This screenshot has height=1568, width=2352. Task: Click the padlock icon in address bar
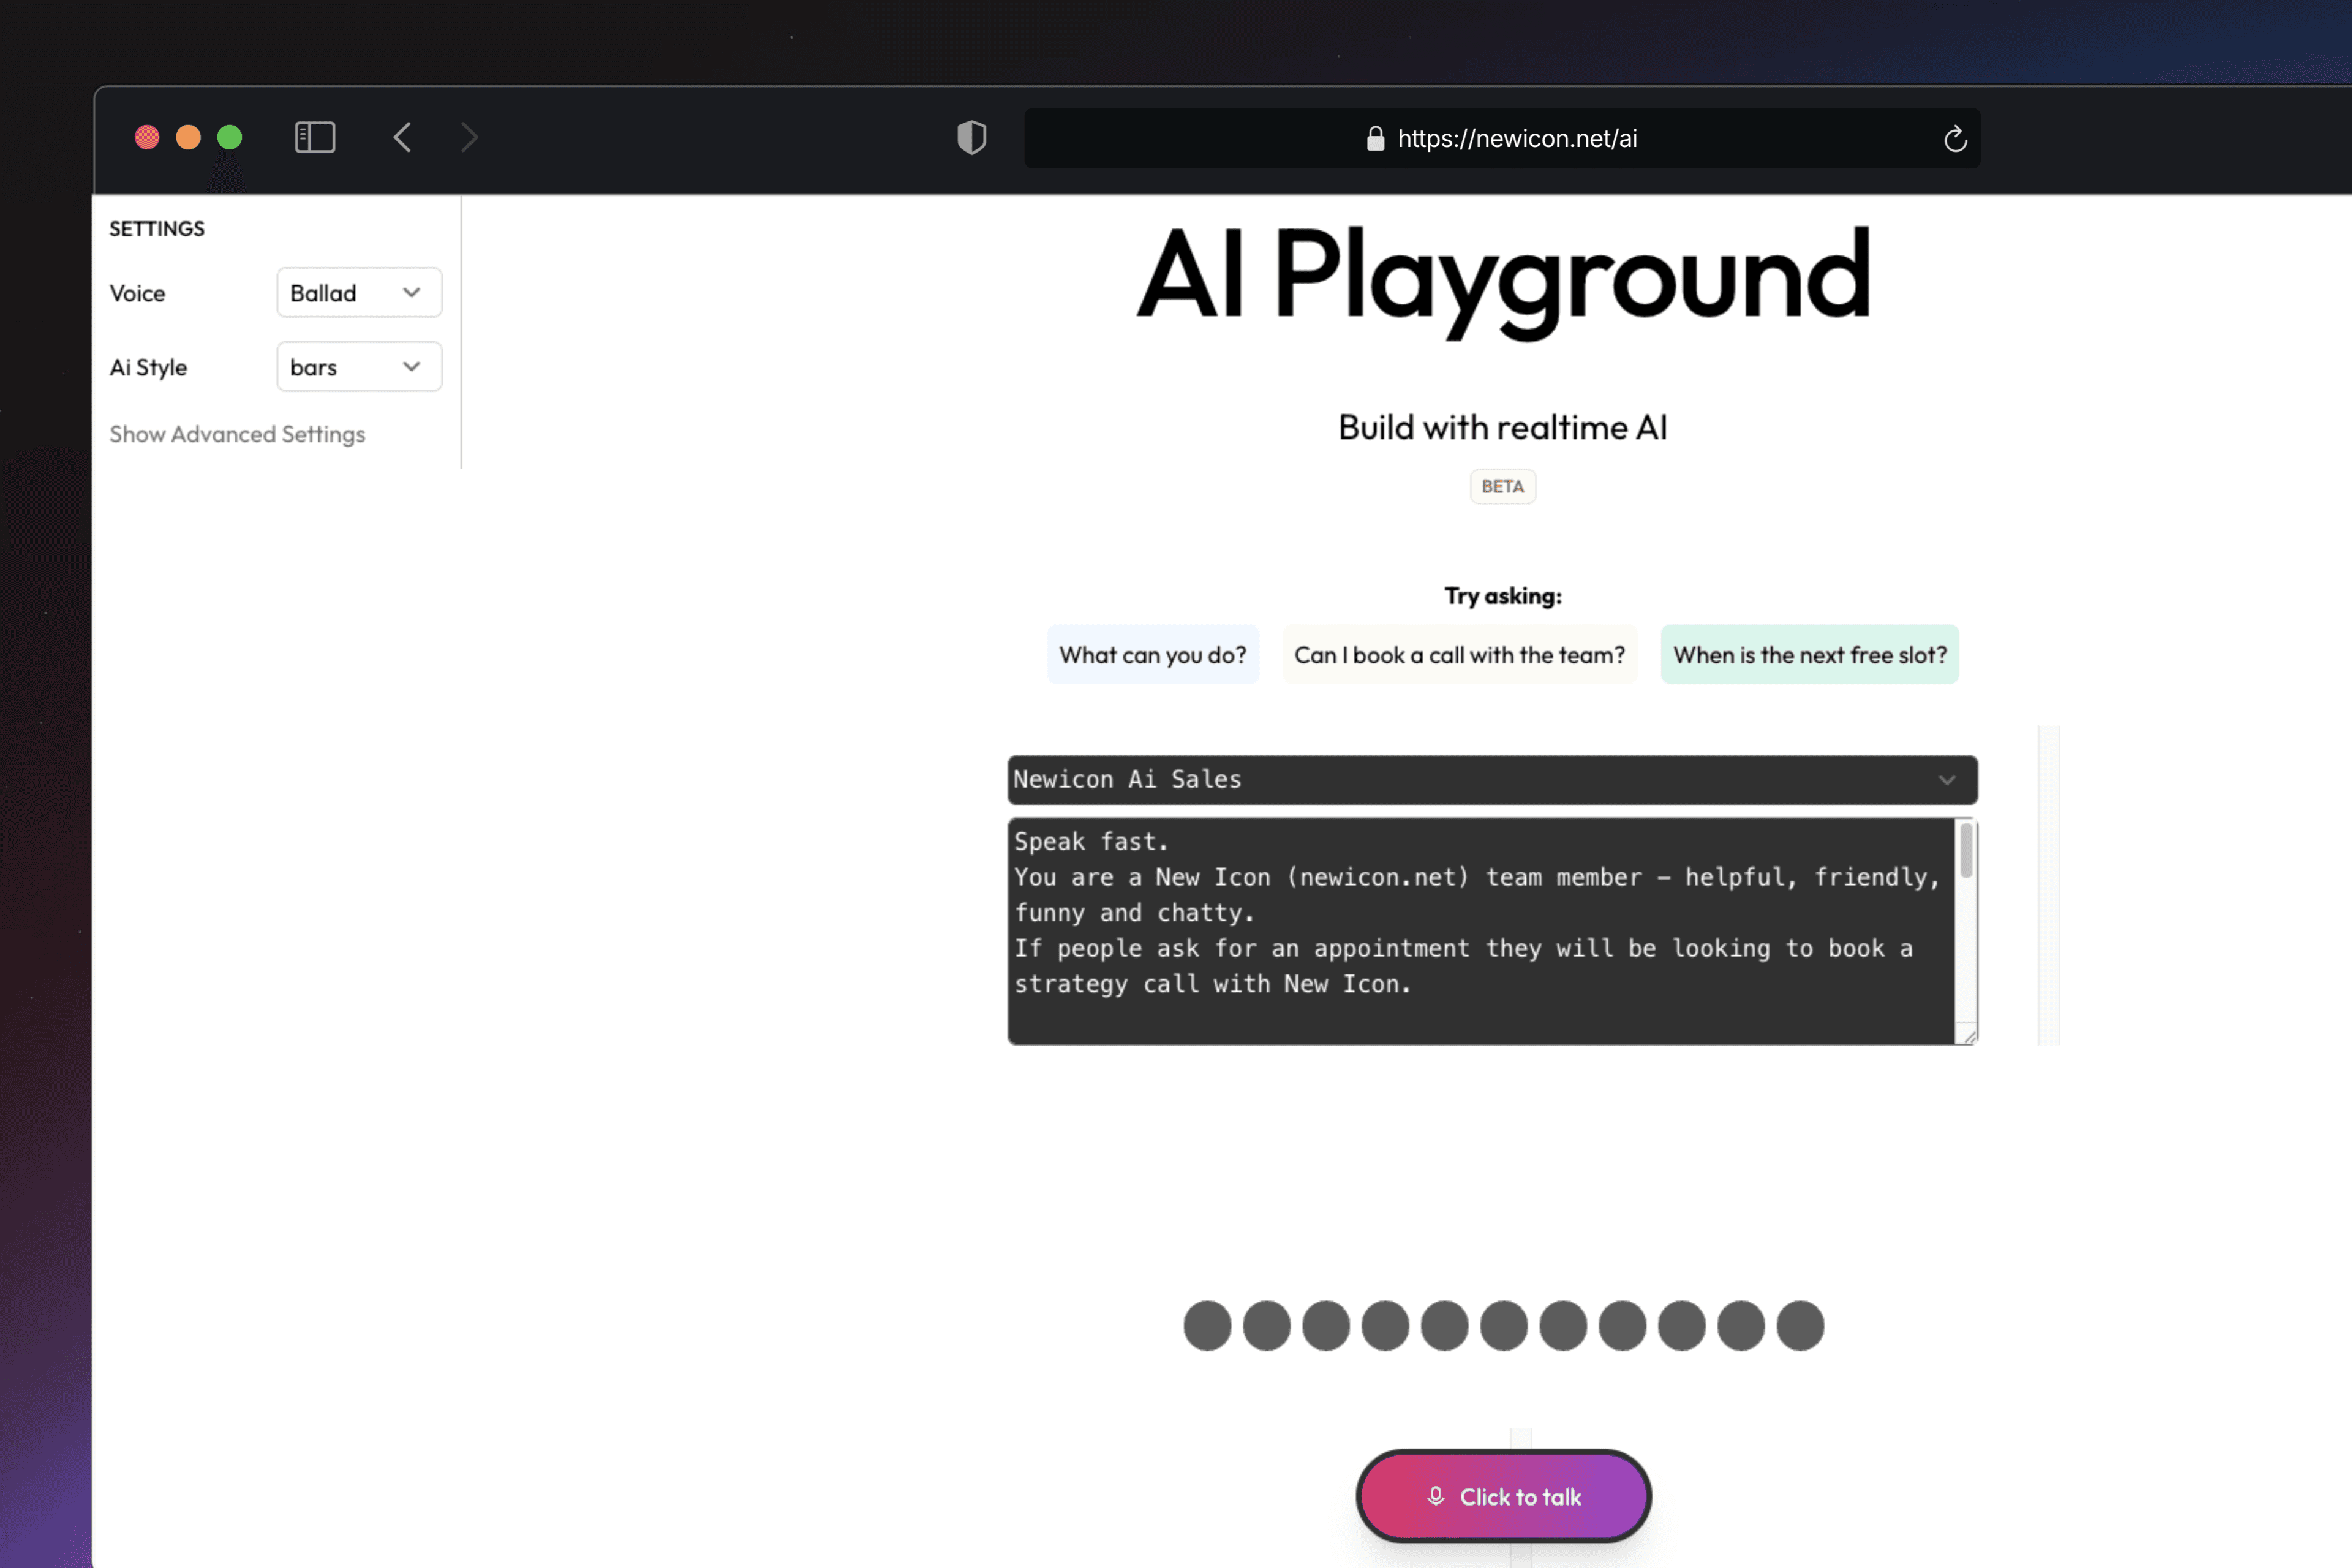click(x=1375, y=139)
